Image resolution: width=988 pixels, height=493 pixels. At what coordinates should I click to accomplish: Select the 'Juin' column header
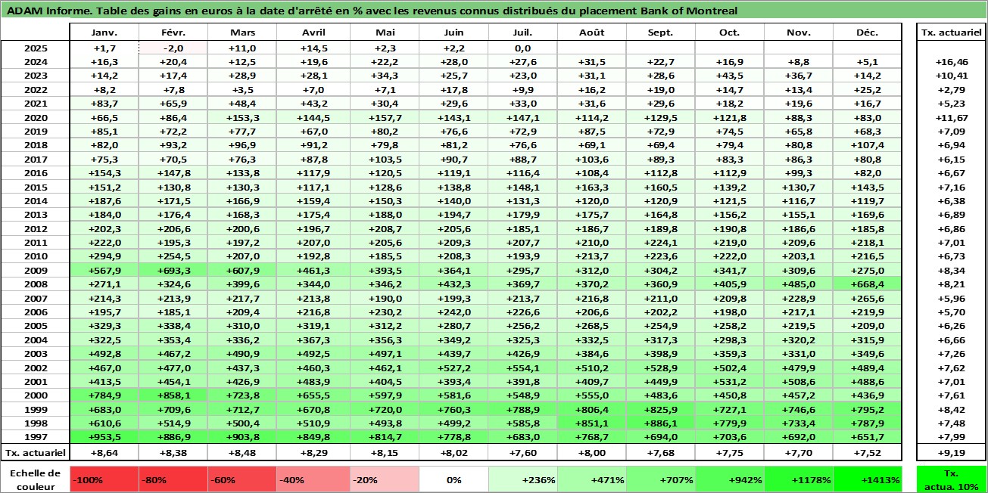453,33
